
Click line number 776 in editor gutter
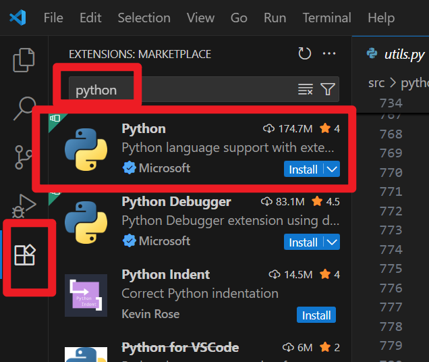click(391, 288)
